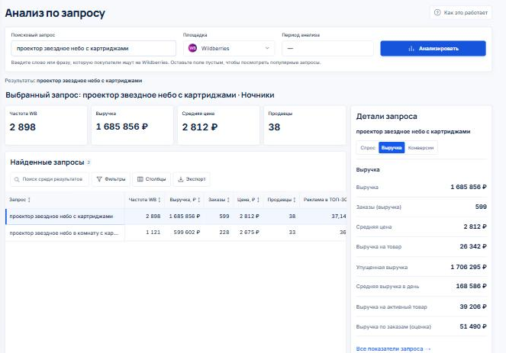Viewport: 506px width, 353px height.
Task: Open the Период анализа date field
Action: (327, 48)
